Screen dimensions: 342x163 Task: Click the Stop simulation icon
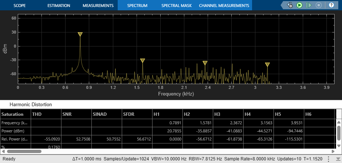pos(319,6)
